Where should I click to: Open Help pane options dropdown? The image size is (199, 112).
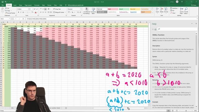pos(192,24)
